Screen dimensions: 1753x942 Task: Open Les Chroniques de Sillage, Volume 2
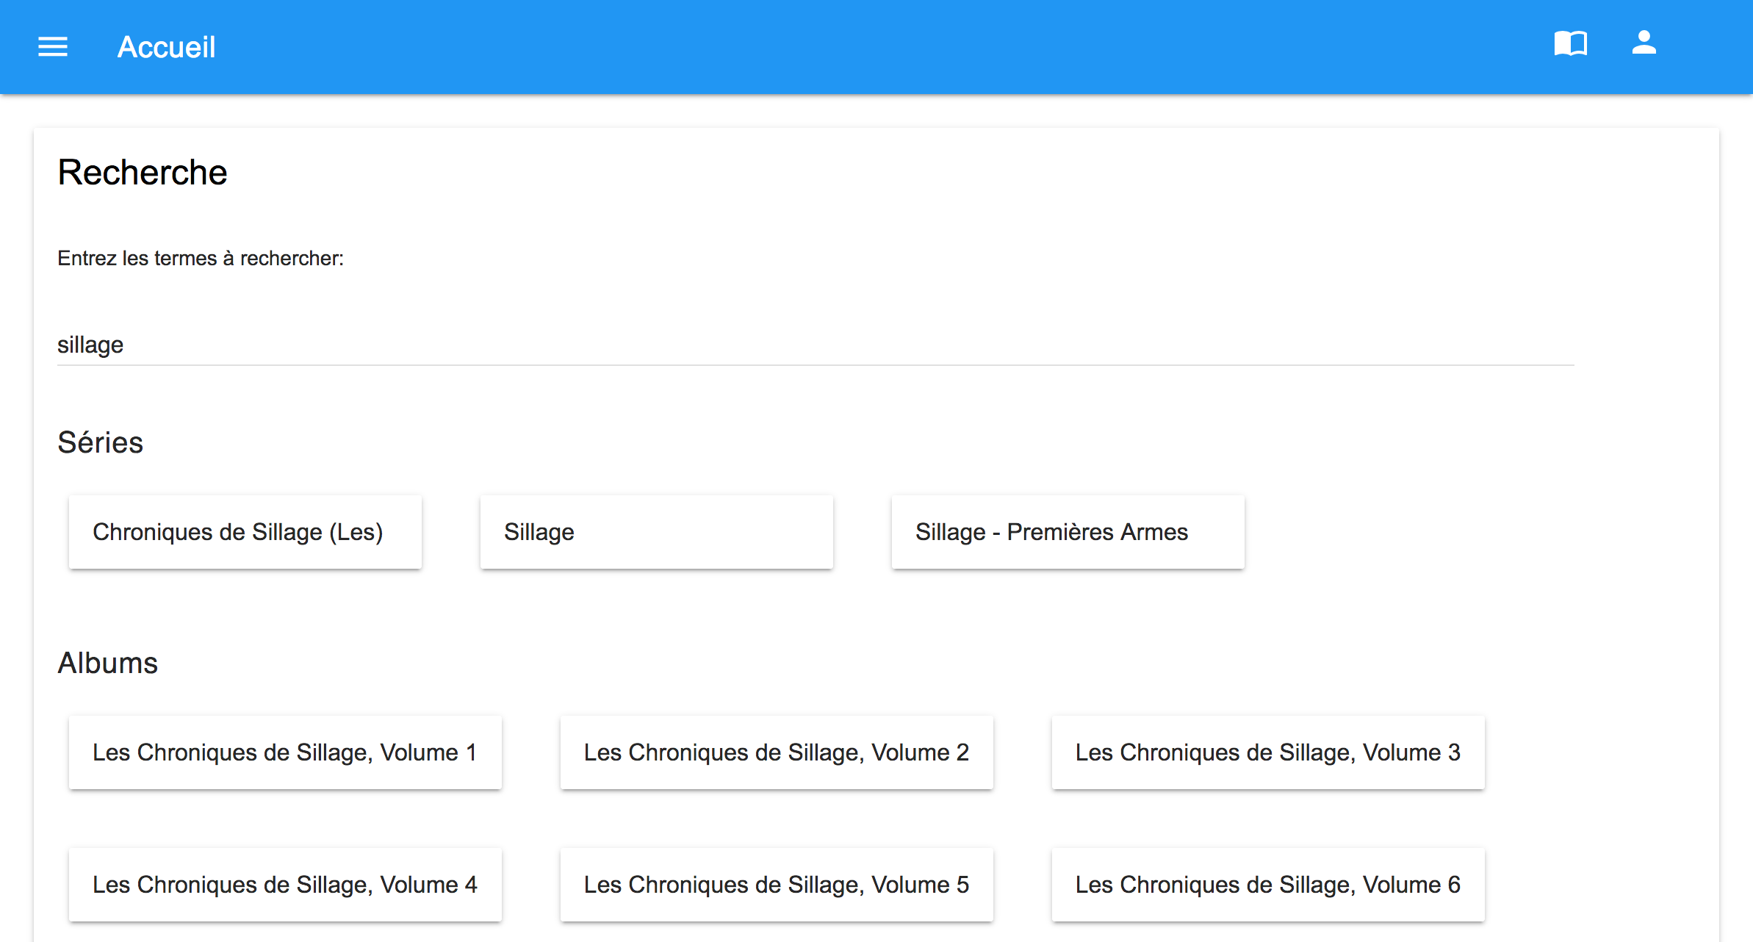777,752
